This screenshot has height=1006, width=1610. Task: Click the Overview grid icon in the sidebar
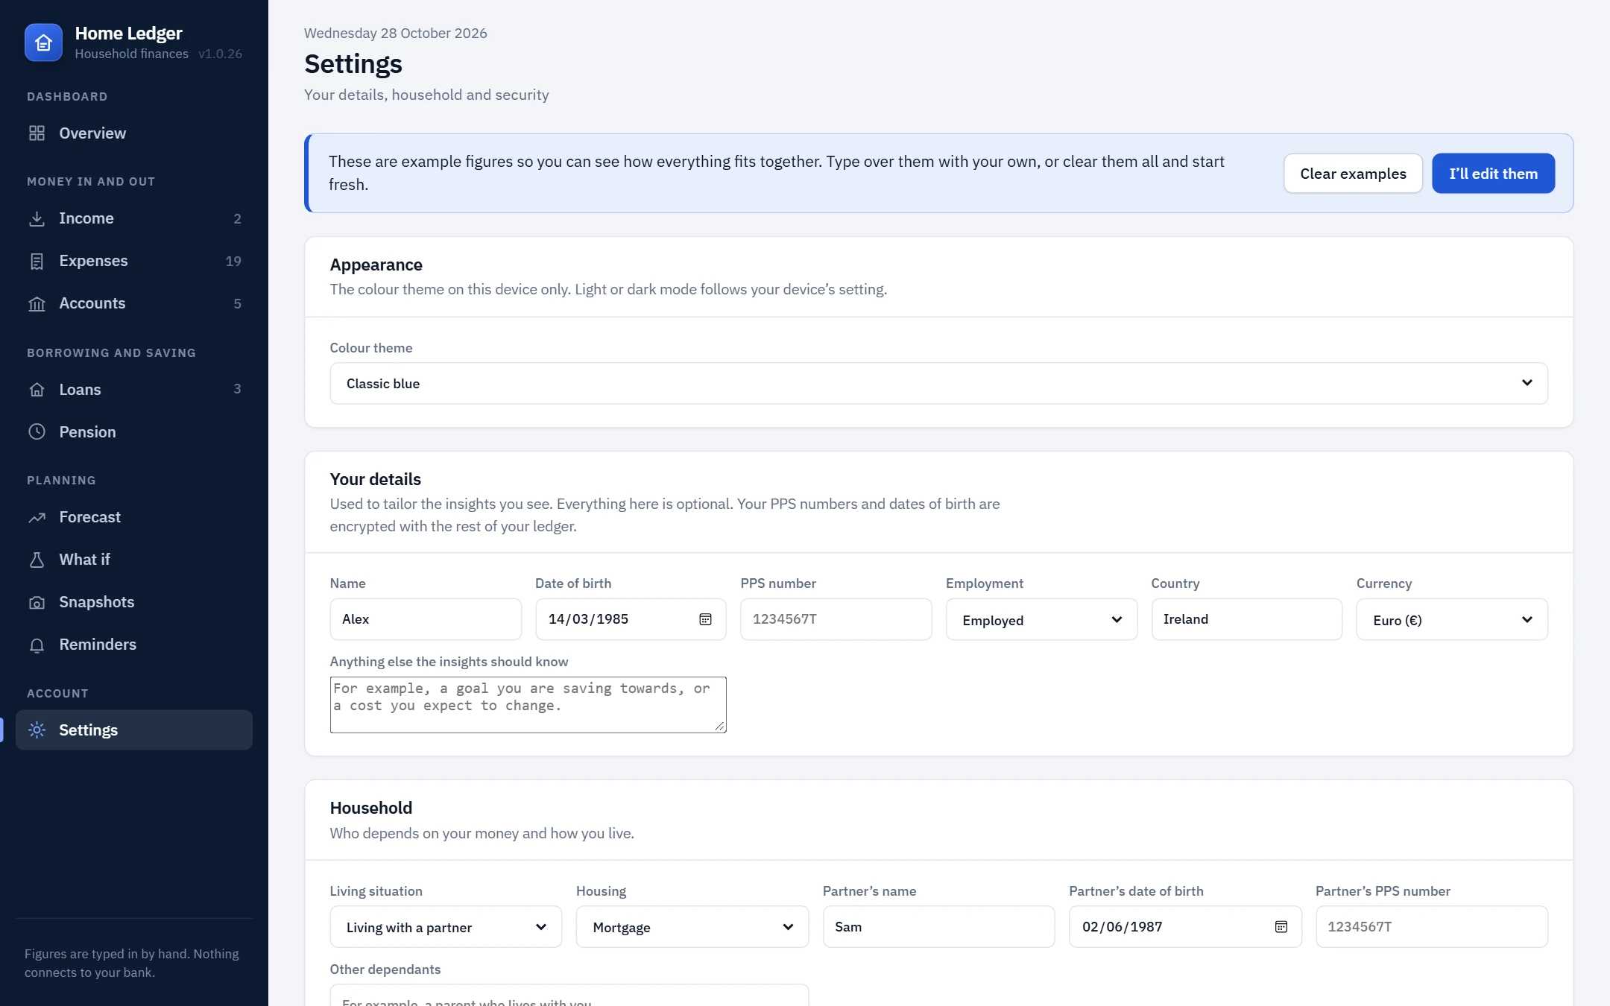pos(37,133)
